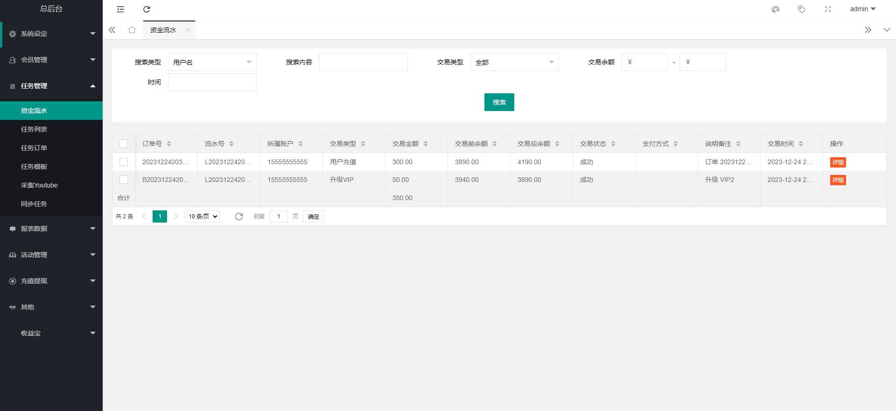This screenshot has width=896, height=411.
Task: Focus the 时间 date input field
Action: (212, 82)
